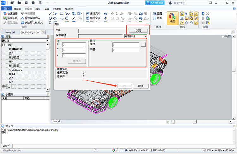Image resolution: width=237 pixels, height=154 pixels.
Task: Click the 路径 path input field in dialog
Action: pos(103,31)
